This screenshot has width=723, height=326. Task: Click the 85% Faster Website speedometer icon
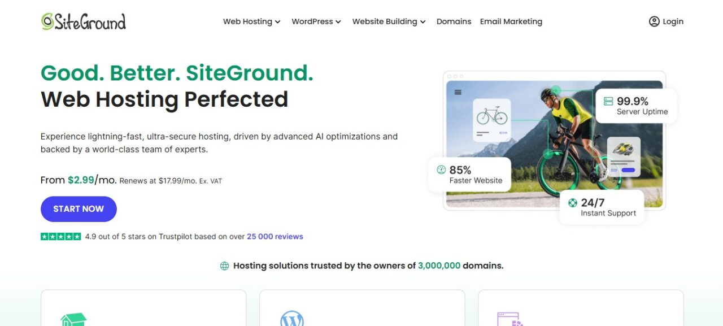point(441,169)
